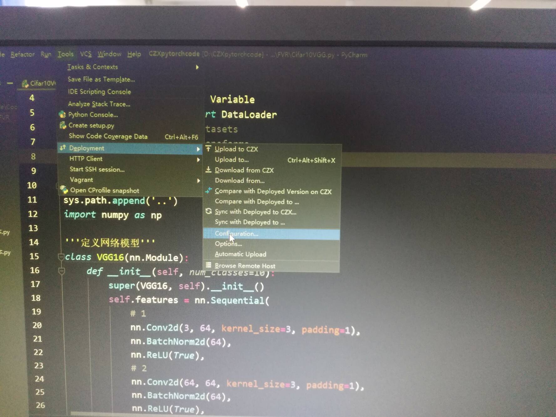The height and width of the screenshot is (417, 556).
Task: Open the Refactor menu
Action: point(23,54)
